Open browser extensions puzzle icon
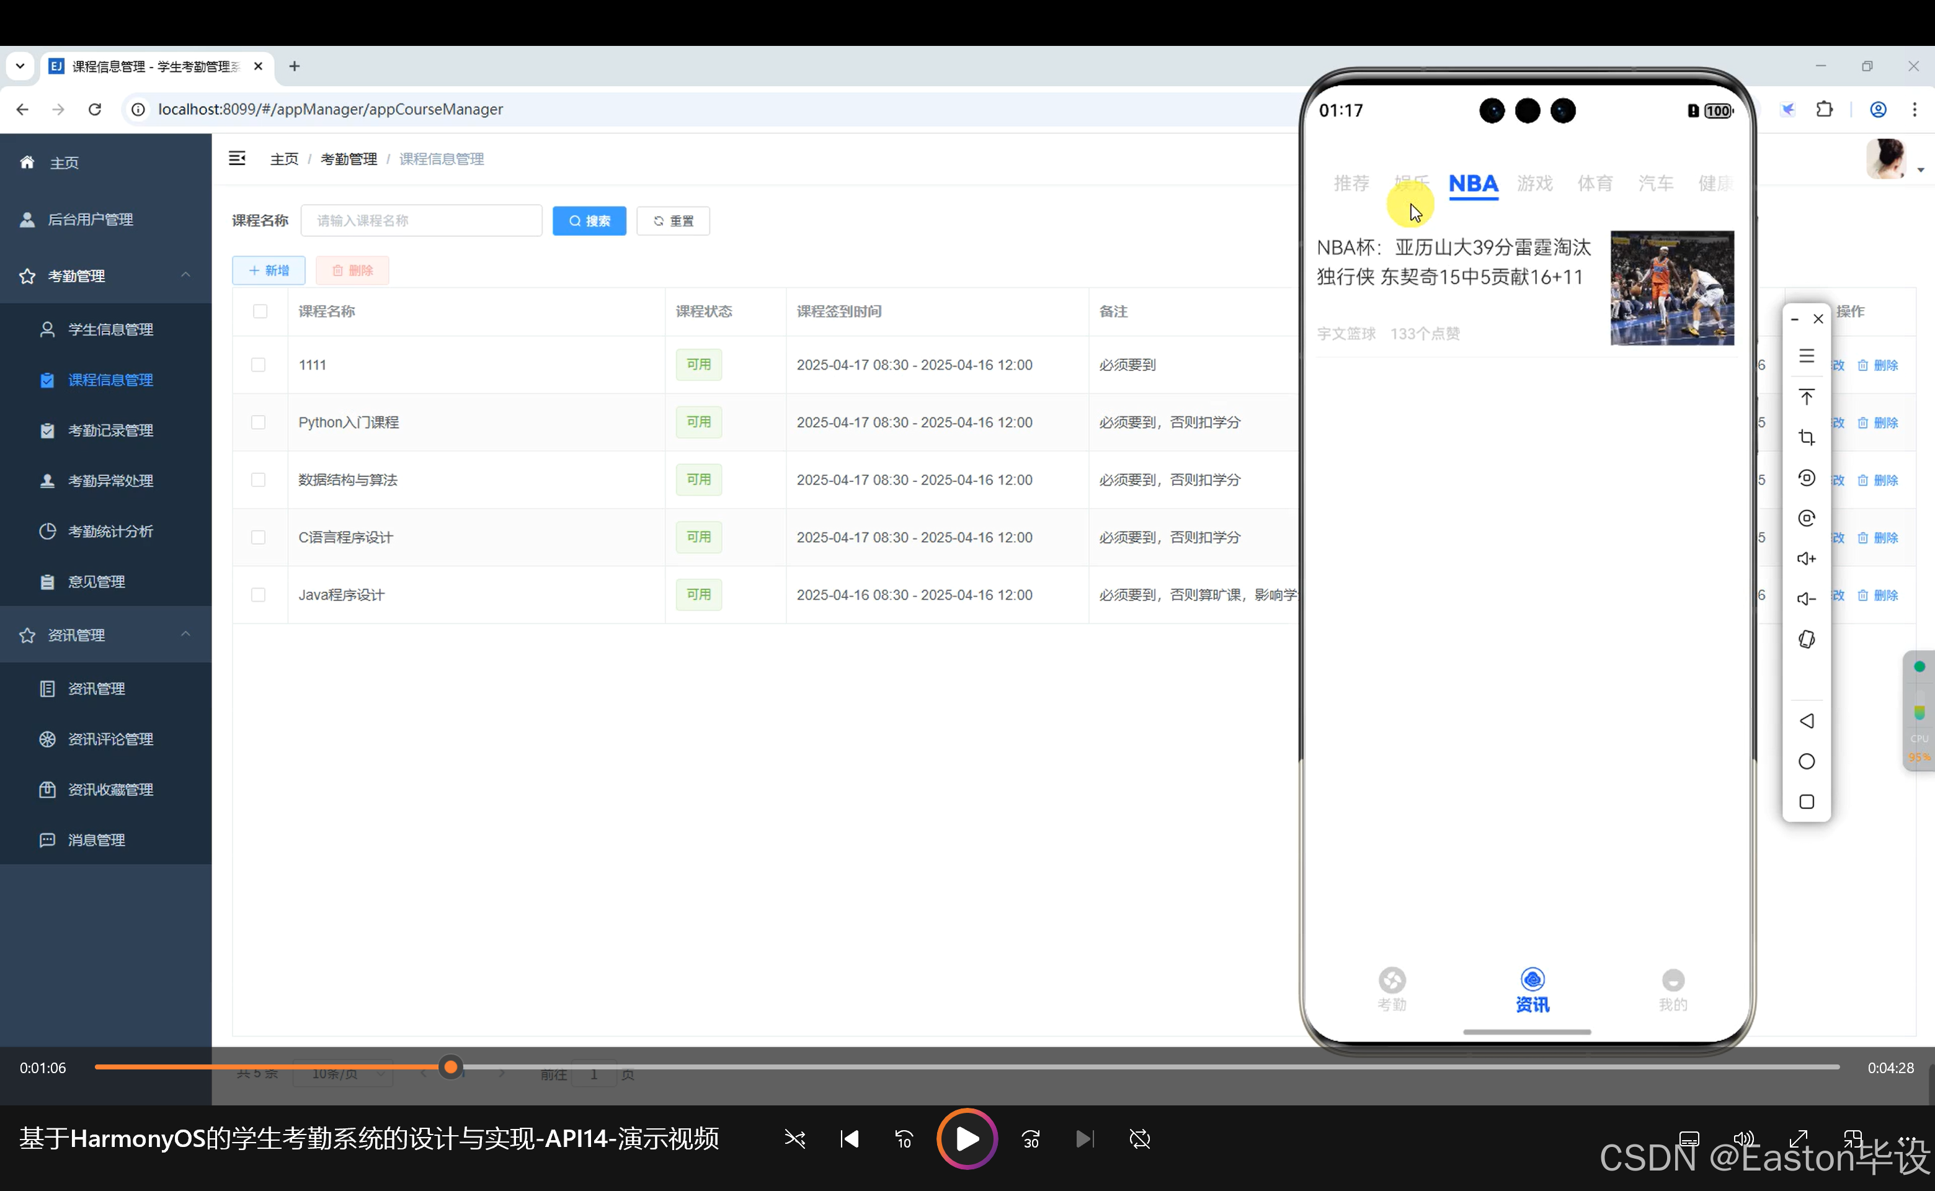The width and height of the screenshot is (1935, 1191). click(x=1824, y=110)
